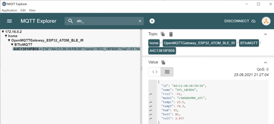Collapse the Value panel chevron
This screenshot has width=274, height=124.
[x=265, y=62]
